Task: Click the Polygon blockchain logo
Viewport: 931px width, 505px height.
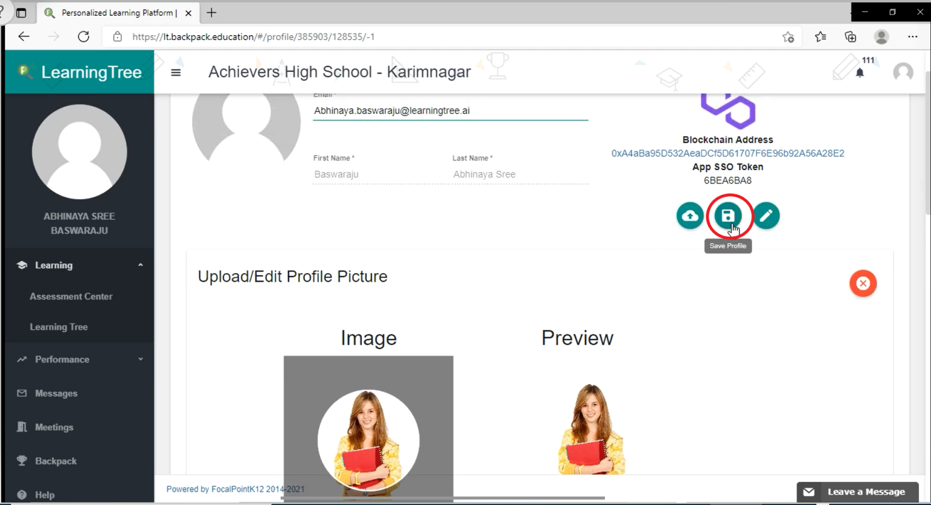Action: pyautogui.click(x=727, y=110)
